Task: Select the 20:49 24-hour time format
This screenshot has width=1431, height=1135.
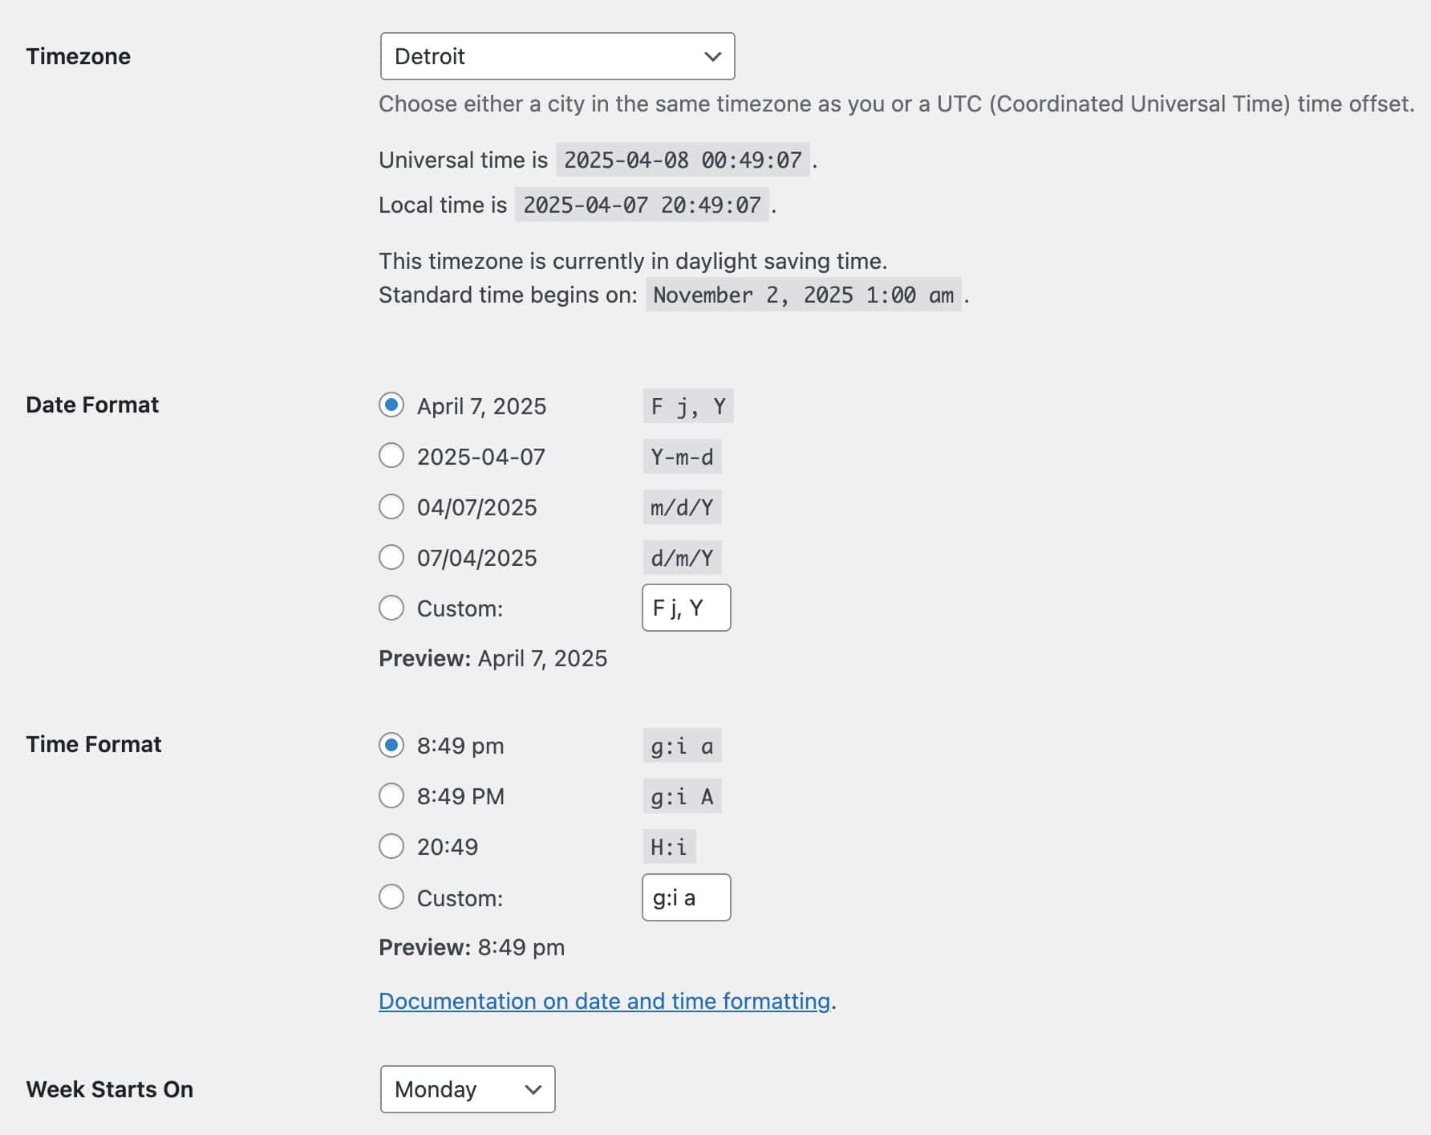Action: coord(391,846)
